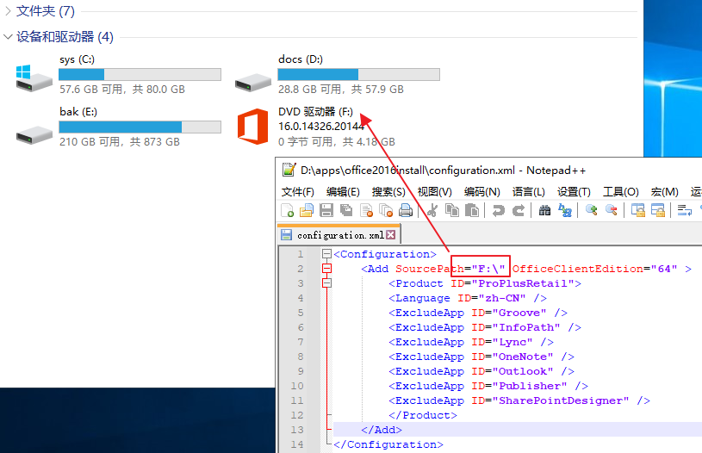Print the document using the printer icon

pyautogui.click(x=406, y=210)
